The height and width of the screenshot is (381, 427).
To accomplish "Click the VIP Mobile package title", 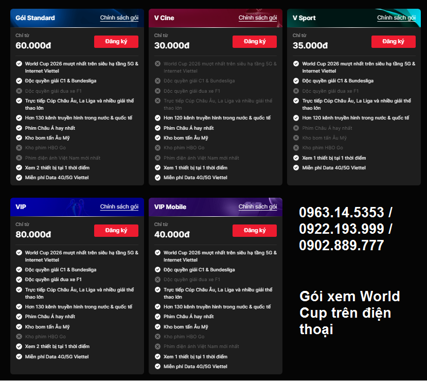I will (170, 207).
